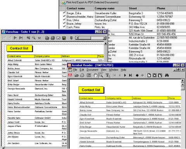Click Rhönstraße 44 street cell
Screen dimensions: 186x149
[137, 58]
